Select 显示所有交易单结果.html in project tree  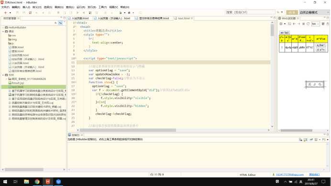pyautogui.click(x=25, y=71)
